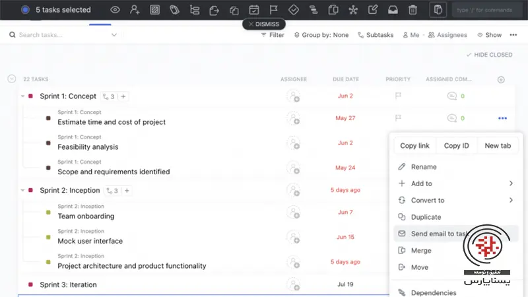The height and width of the screenshot is (297, 528).
Task: Click the Team onboarding green status square
Action: pyautogui.click(x=48, y=213)
